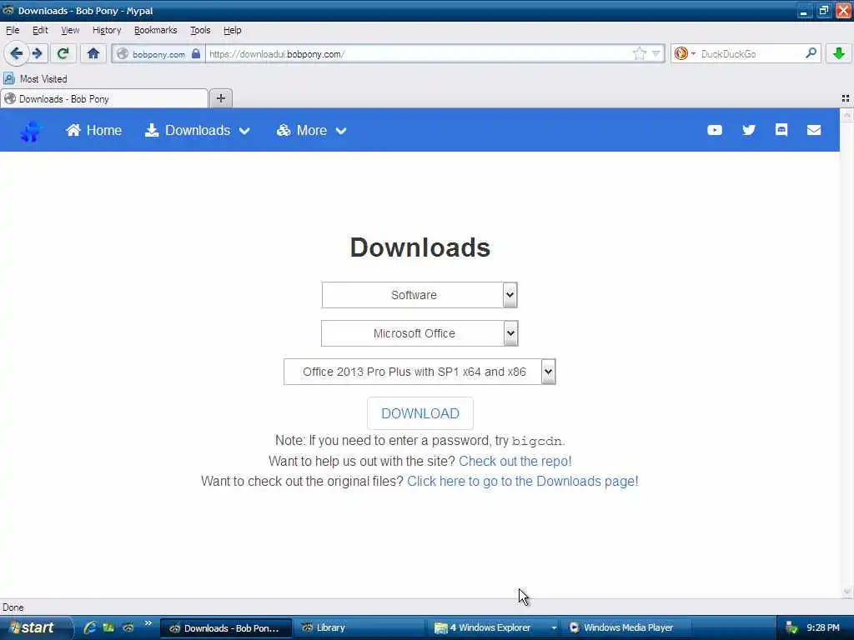Open the Discord icon link
The image size is (854, 640).
coord(781,129)
